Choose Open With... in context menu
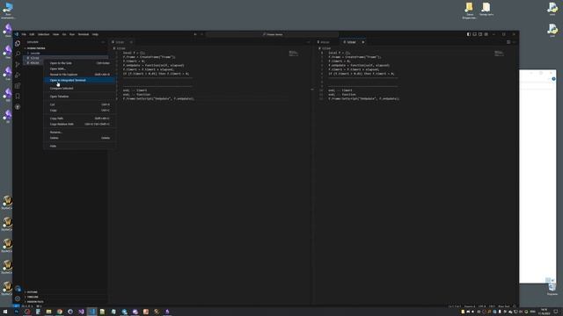Image resolution: width=563 pixels, height=316 pixels. point(79,68)
